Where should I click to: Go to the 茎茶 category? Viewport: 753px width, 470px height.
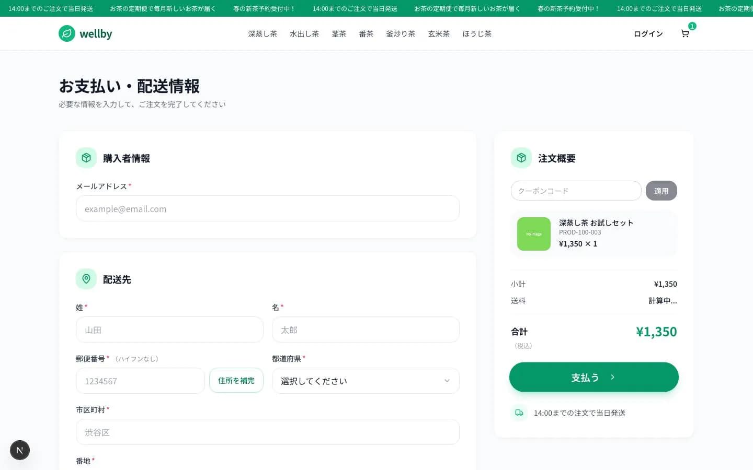coord(339,33)
